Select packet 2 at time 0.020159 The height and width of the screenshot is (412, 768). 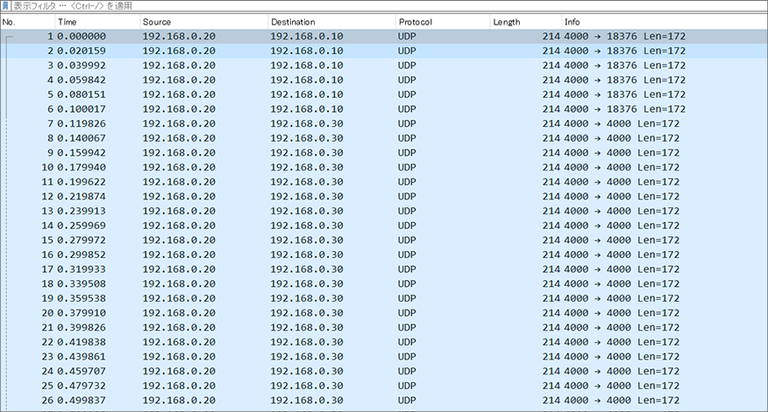coord(384,51)
